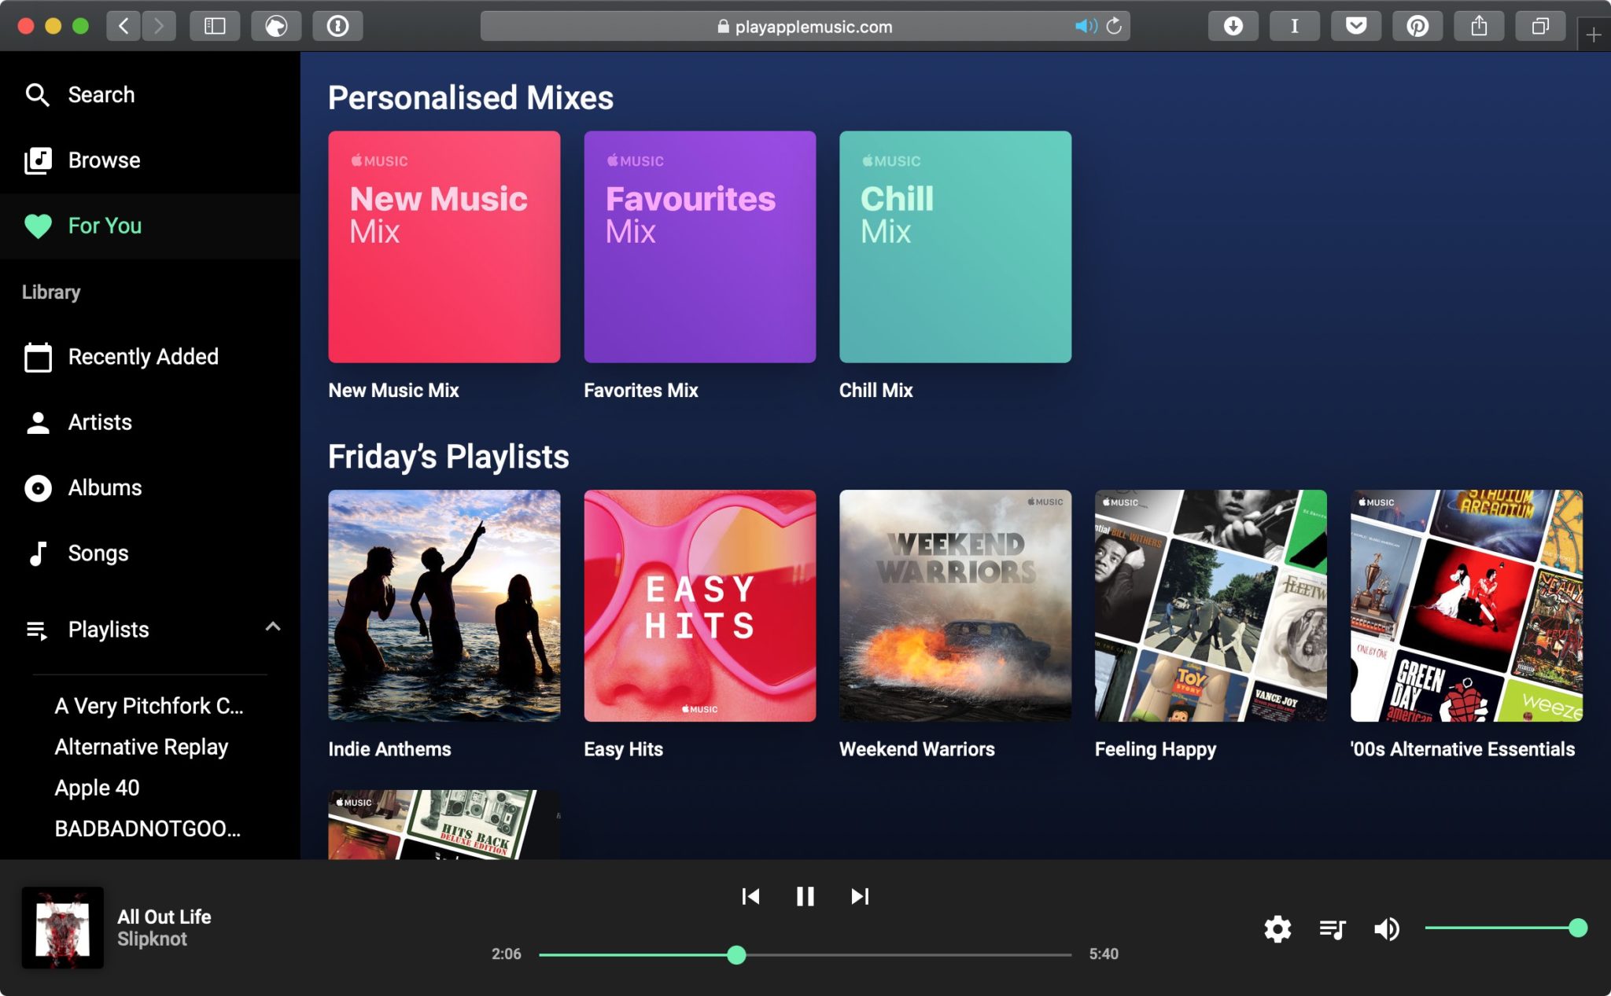Image resolution: width=1611 pixels, height=996 pixels.
Task: Click the Search magnifier icon in sidebar
Action: coord(37,95)
